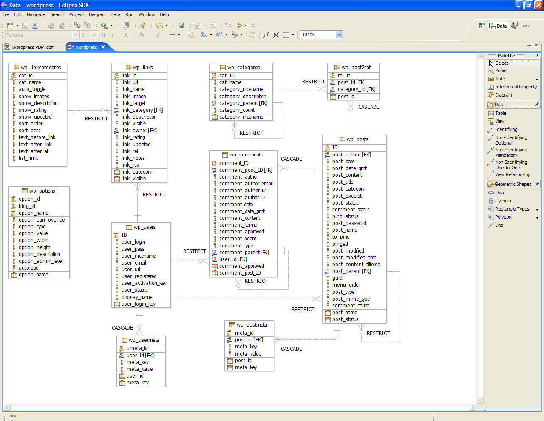Toggle Italic font style button
Screen dimensions: 544x421
tap(112, 35)
